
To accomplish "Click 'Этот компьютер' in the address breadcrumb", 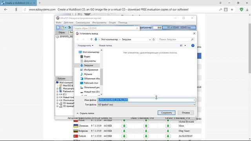I will [109, 40].
